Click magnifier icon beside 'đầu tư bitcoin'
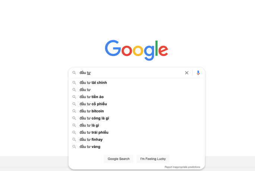The image size is (255, 171). 74,111
